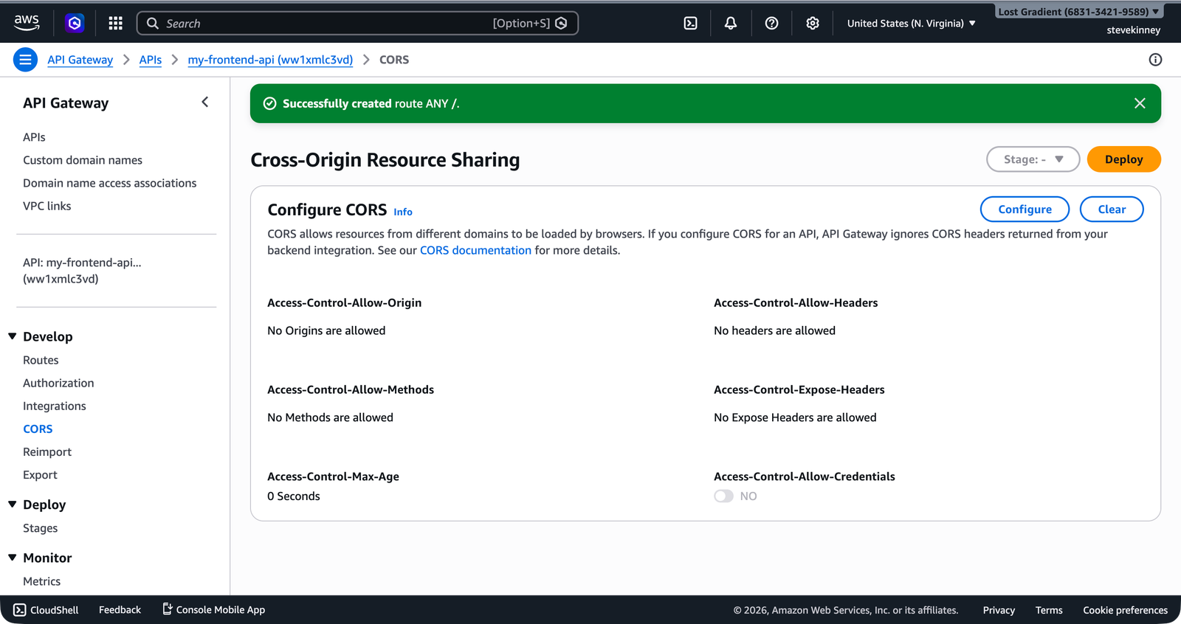Click CloudShell icon in footer
Screen dimensions: 1181x624
pos(20,610)
